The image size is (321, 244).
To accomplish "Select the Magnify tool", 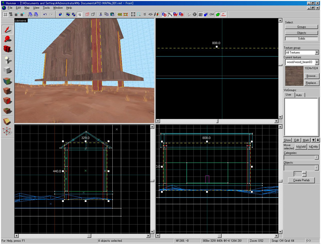I will (x=8, y=39).
